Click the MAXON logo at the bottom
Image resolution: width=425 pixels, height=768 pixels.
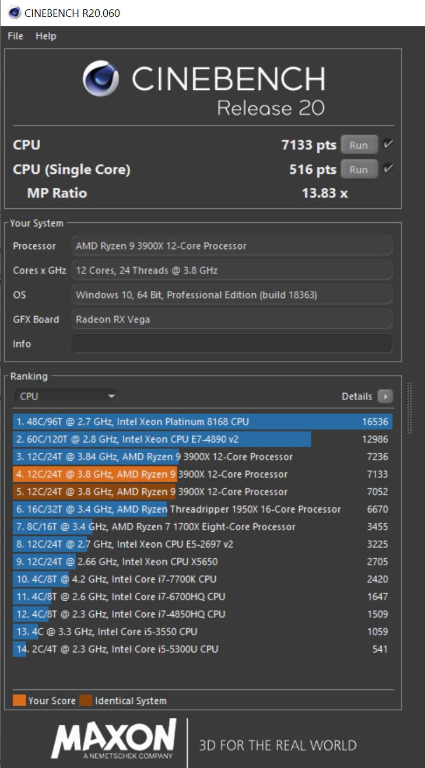(x=114, y=739)
